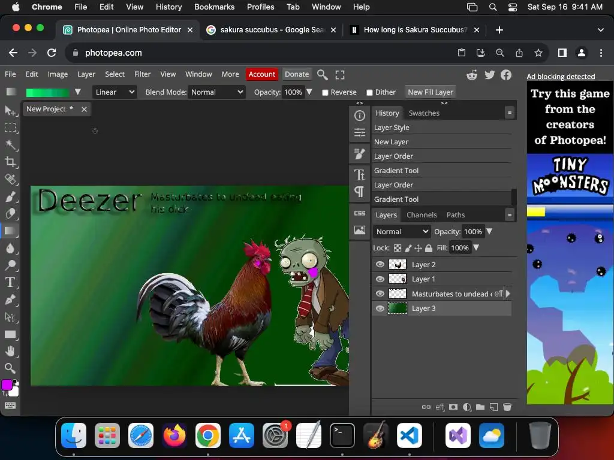Select the Magic Wand tool

pyautogui.click(x=10, y=145)
